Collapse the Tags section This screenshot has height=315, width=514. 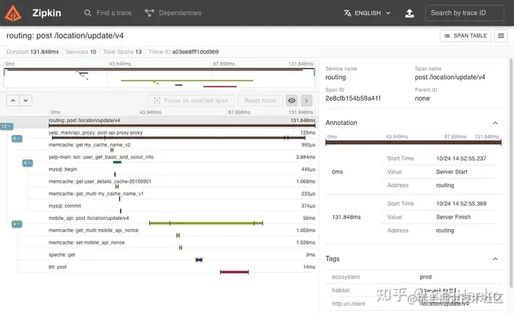tap(495, 259)
